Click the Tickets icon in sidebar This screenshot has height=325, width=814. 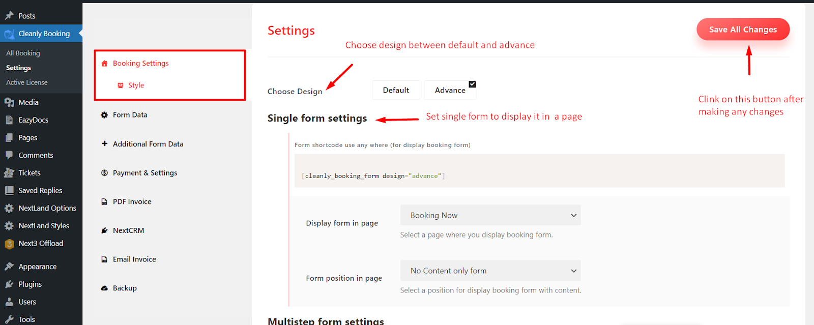click(x=9, y=173)
